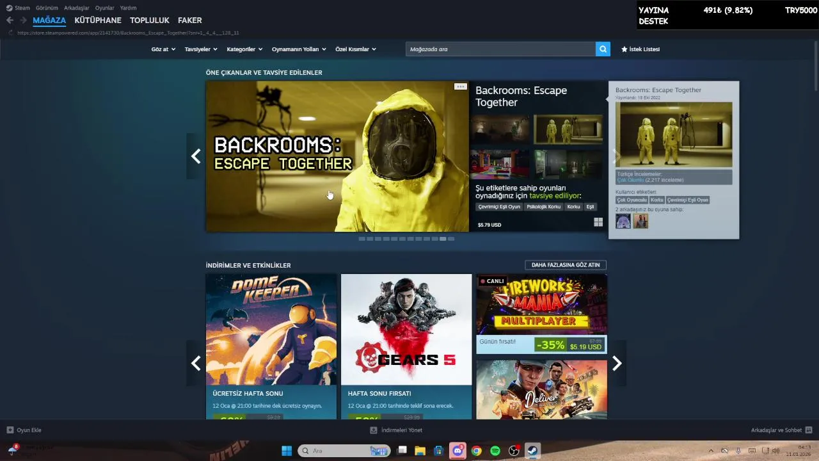The image size is (819, 461).
Task: Select the two yellow hazmat suits screenshot
Action: (x=568, y=129)
